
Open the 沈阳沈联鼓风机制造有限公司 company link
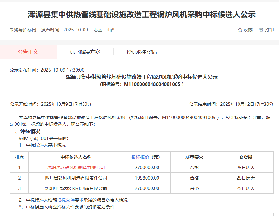[76, 168]
